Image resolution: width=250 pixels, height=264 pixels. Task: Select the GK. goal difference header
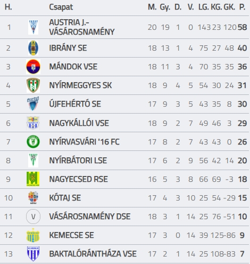[229, 7]
